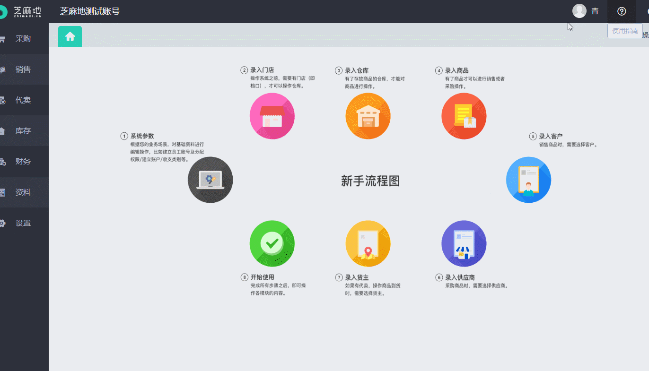The image size is (649, 371).
Task: Select the green home tab
Action: coord(70,36)
